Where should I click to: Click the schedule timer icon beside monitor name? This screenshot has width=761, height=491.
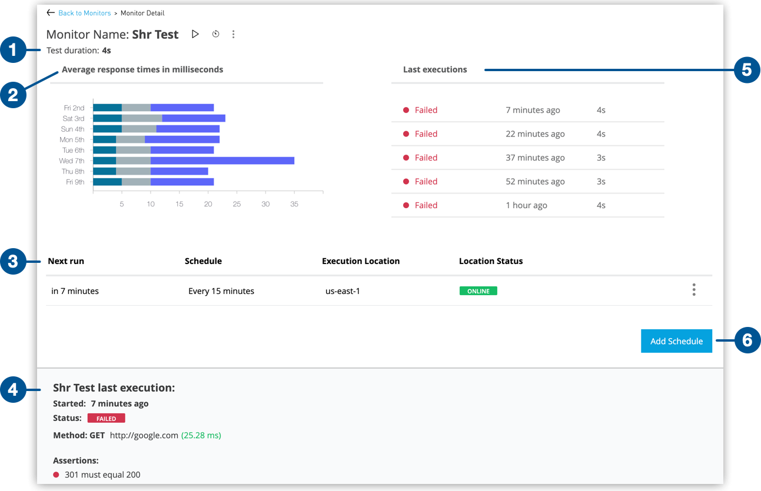point(215,35)
